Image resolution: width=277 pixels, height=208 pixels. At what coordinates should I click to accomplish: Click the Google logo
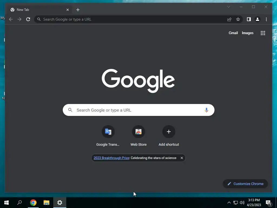pos(138,81)
